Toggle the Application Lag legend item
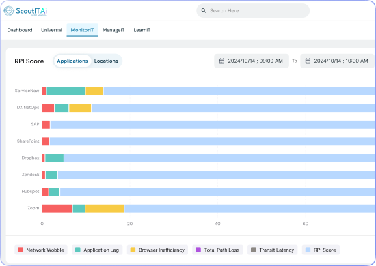This screenshot has width=376, height=266. [x=97, y=250]
